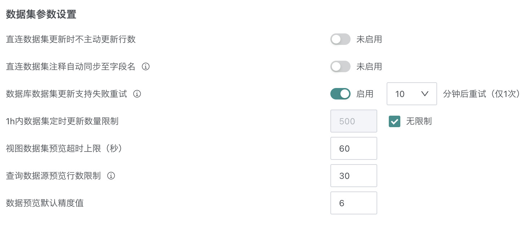This screenshot has height=227, width=528.
Task: Disable the 数据库数据集更新支持失败重试 toggle
Action: click(x=340, y=94)
